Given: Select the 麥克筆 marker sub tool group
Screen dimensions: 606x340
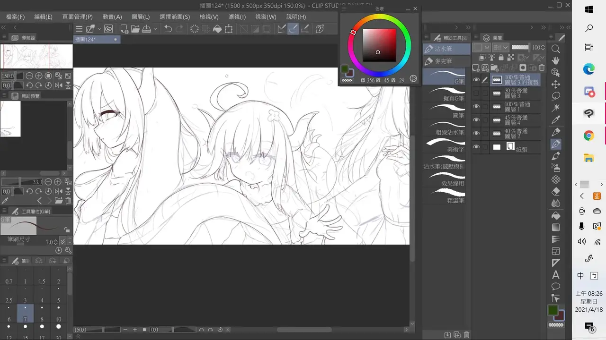Looking at the screenshot, I should (x=444, y=61).
